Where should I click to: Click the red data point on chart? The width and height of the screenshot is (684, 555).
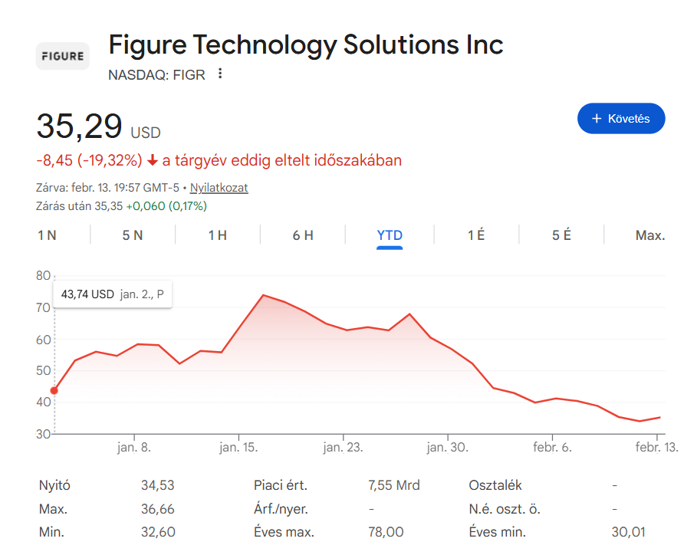[x=54, y=390]
